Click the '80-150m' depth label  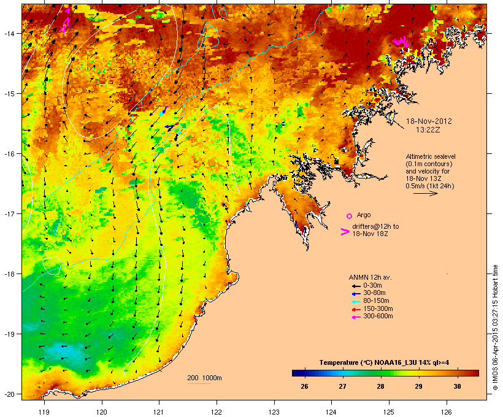[x=376, y=301]
